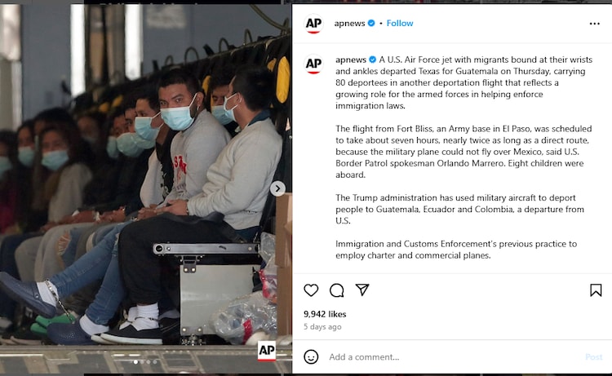Share post using paper plane icon
Image resolution: width=612 pixels, height=376 pixels.
[362, 290]
